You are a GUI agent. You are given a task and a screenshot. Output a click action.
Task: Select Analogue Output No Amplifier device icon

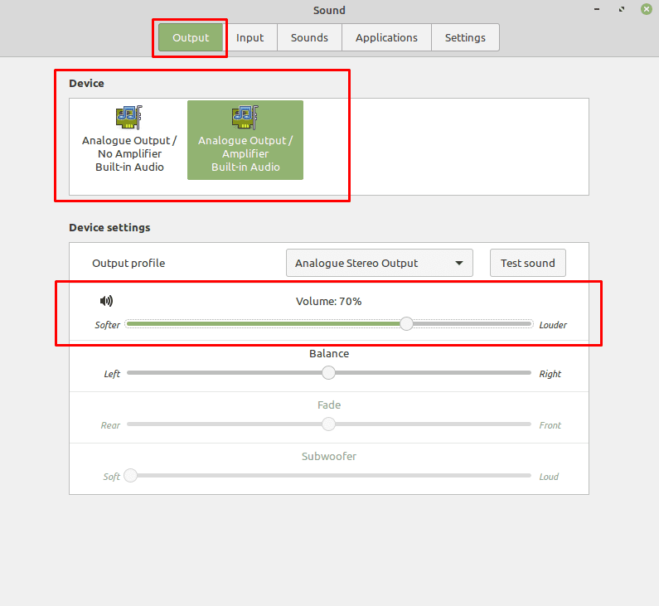(129, 118)
